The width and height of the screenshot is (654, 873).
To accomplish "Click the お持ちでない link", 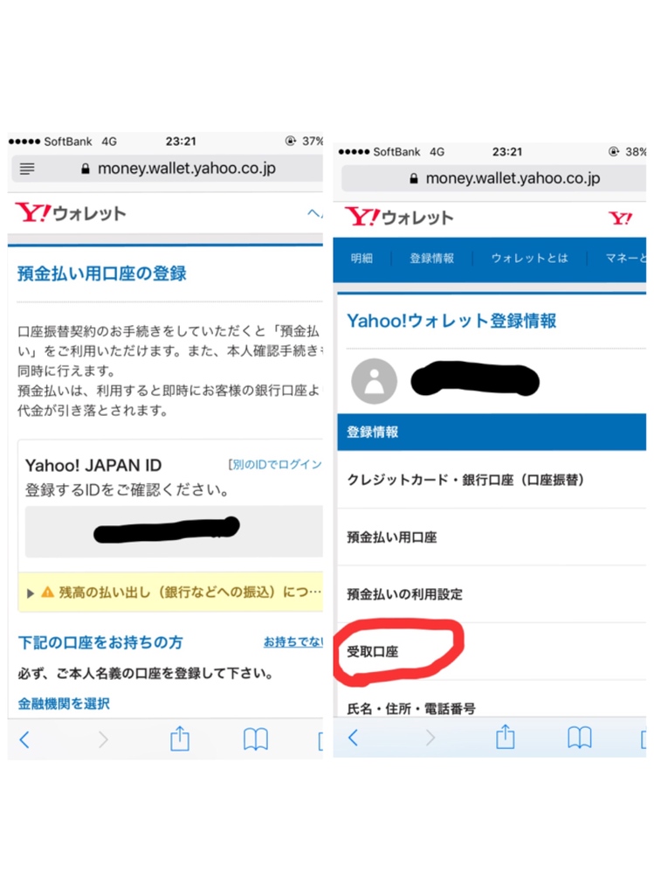I will pos(293,642).
